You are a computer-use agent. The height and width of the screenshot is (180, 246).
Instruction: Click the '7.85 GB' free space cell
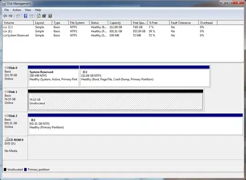138,27
